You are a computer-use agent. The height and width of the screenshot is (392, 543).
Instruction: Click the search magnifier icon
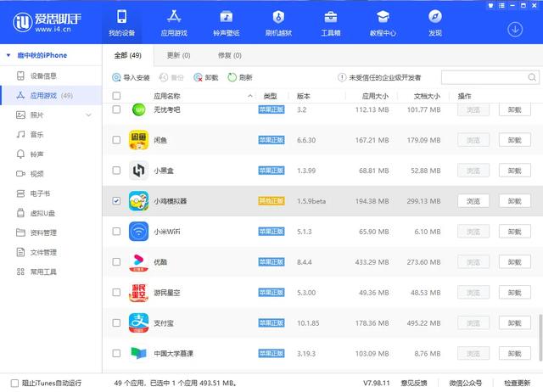[532, 77]
